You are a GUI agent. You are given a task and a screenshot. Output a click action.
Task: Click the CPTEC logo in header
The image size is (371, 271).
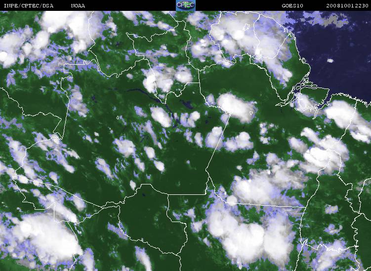pos(186,5)
